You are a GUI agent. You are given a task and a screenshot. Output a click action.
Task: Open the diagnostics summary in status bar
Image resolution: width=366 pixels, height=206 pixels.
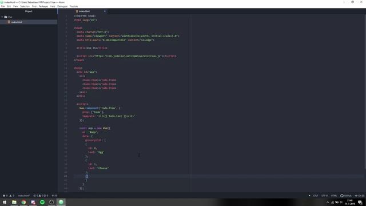(41, 196)
